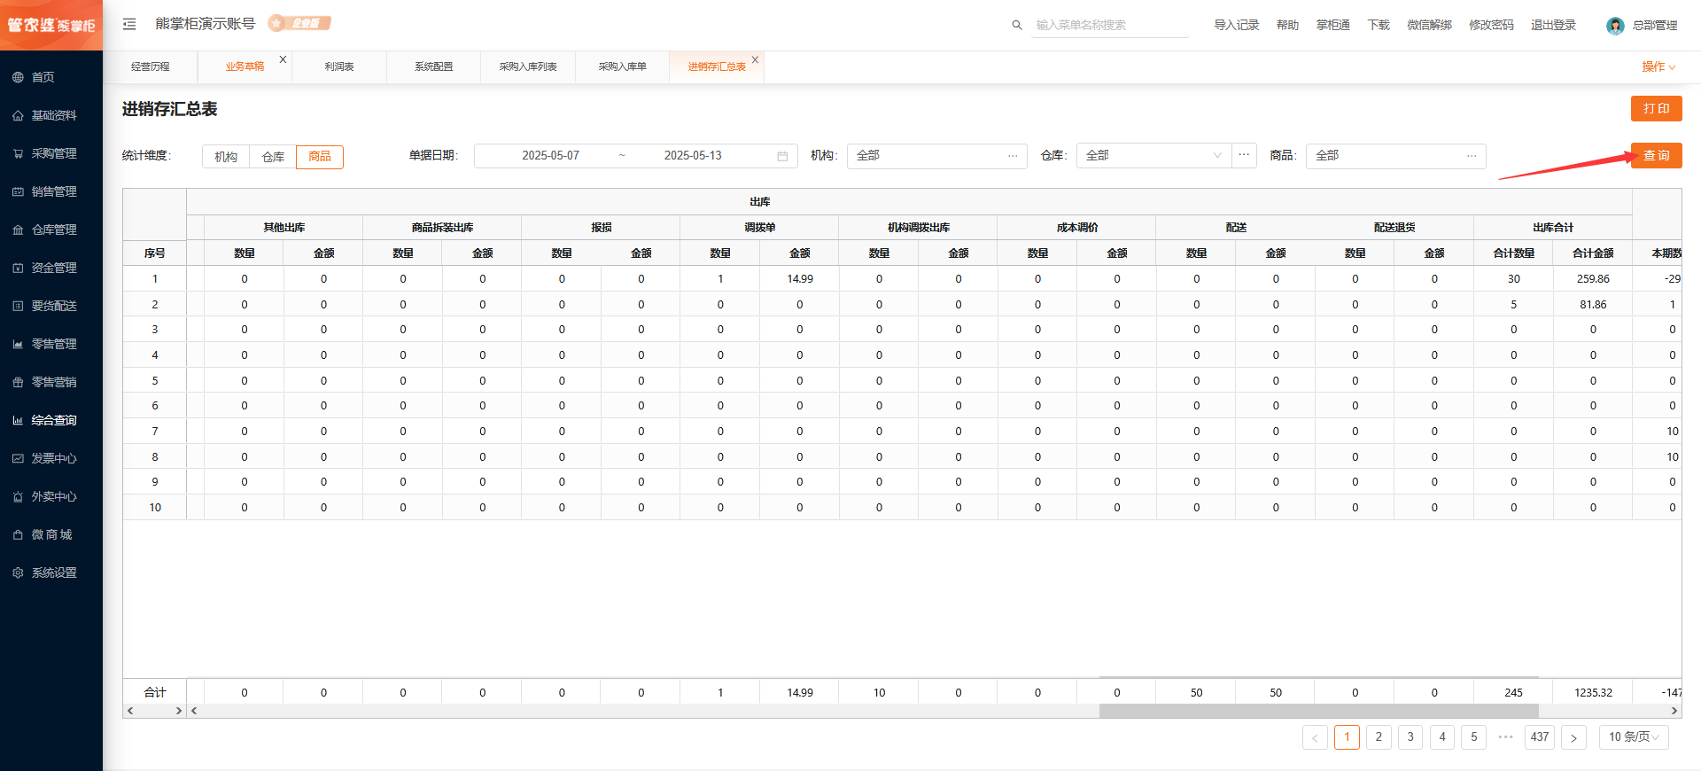Click the 商品 全部 selection field

(1395, 156)
